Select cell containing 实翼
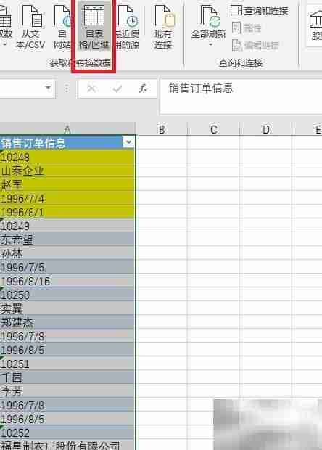Viewport: 322px width, 450px height. (x=67, y=308)
